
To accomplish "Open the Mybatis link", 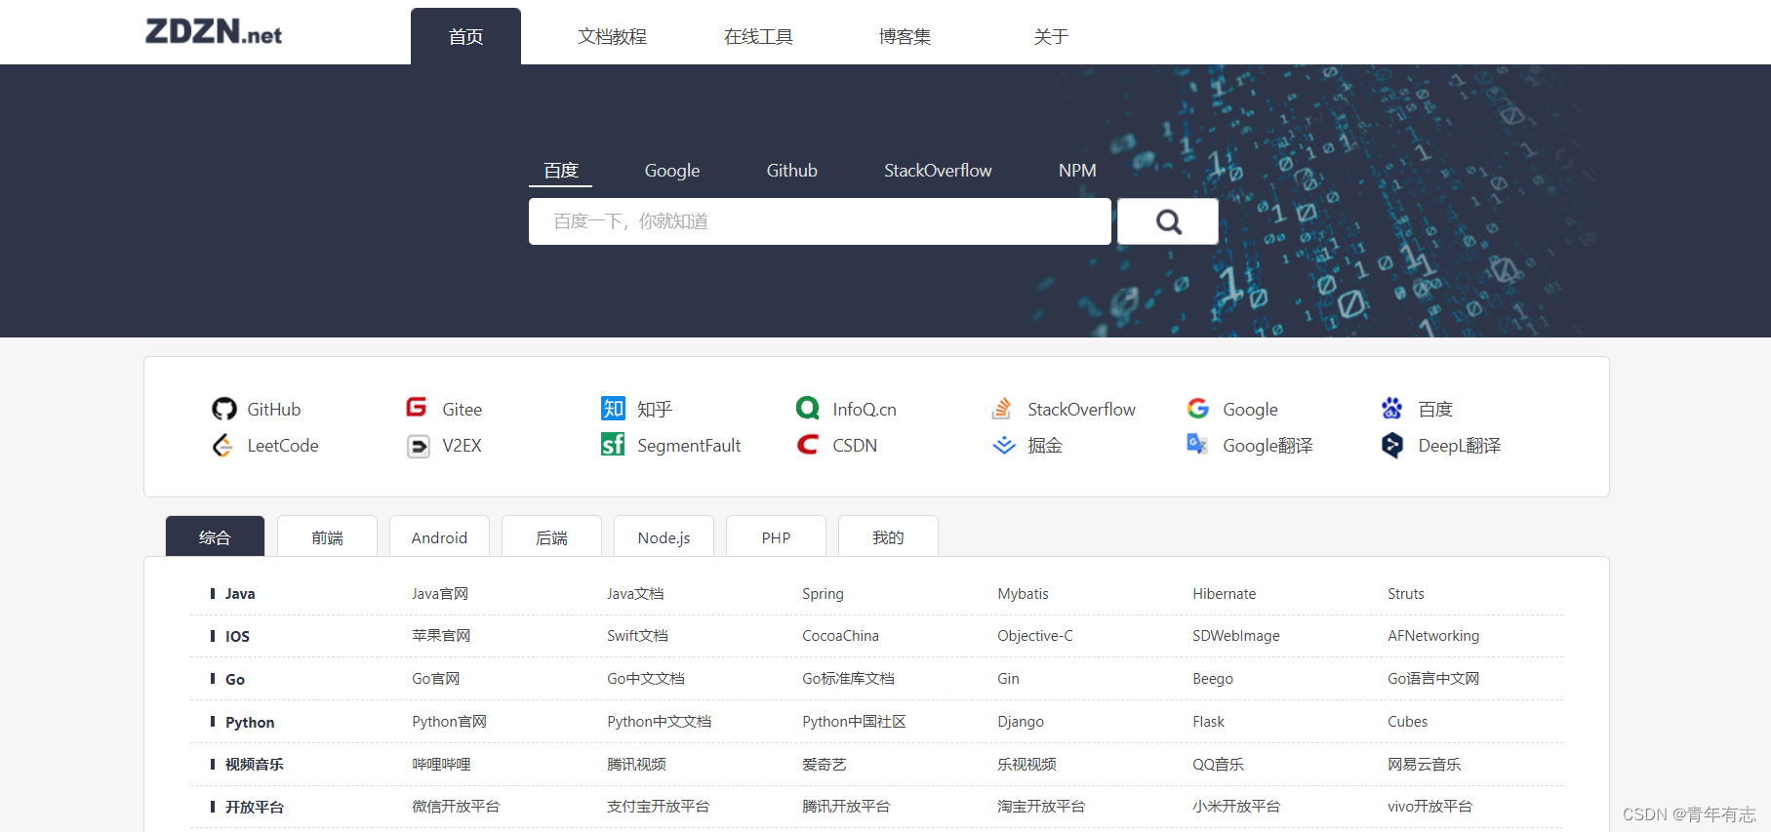I will coord(1023,593).
